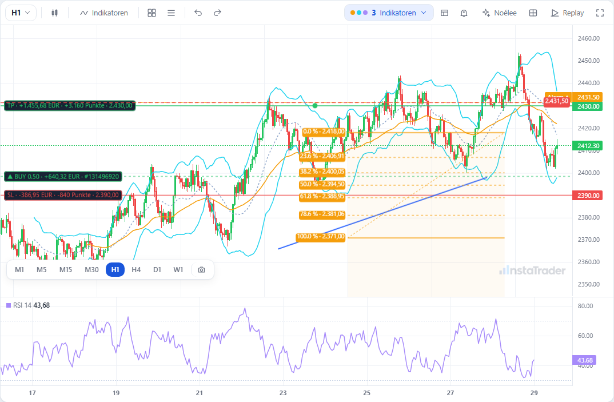Select the 61.8 % Fibonacci level label

tap(322, 196)
